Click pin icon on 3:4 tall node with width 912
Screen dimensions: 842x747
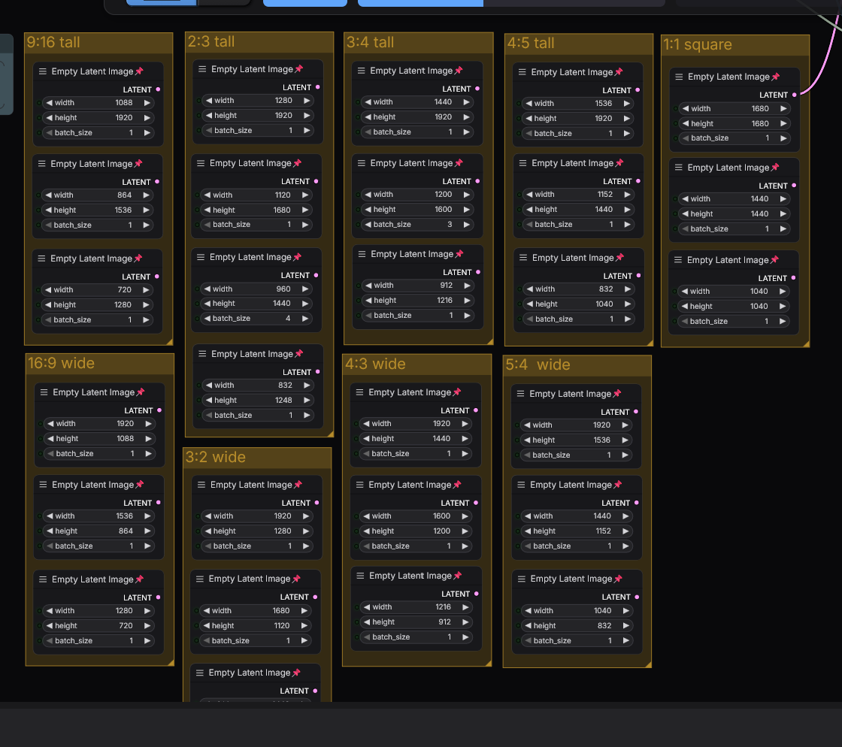click(x=459, y=254)
